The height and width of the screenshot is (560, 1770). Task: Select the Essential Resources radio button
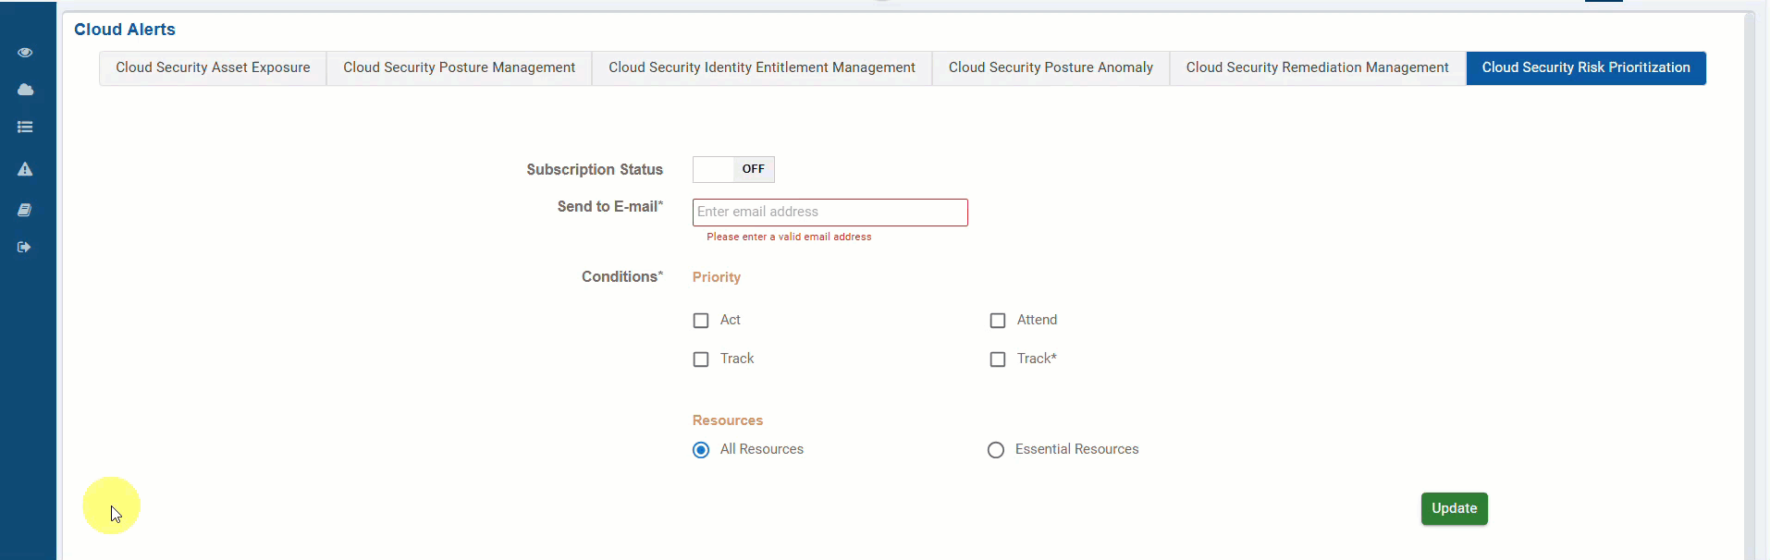[996, 450]
